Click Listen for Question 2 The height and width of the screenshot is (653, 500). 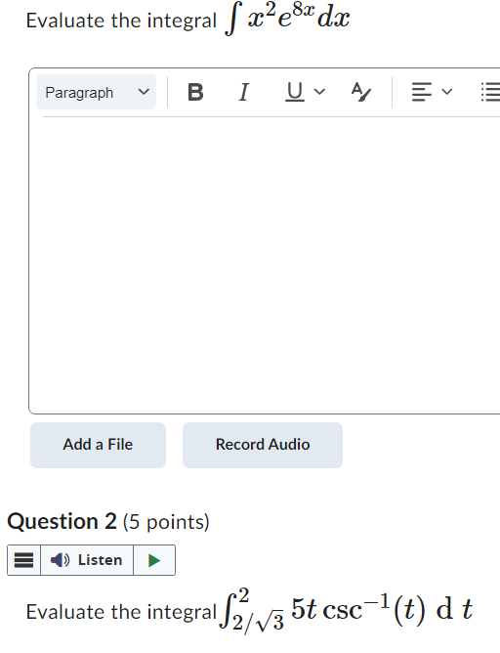[x=87, y=560]
